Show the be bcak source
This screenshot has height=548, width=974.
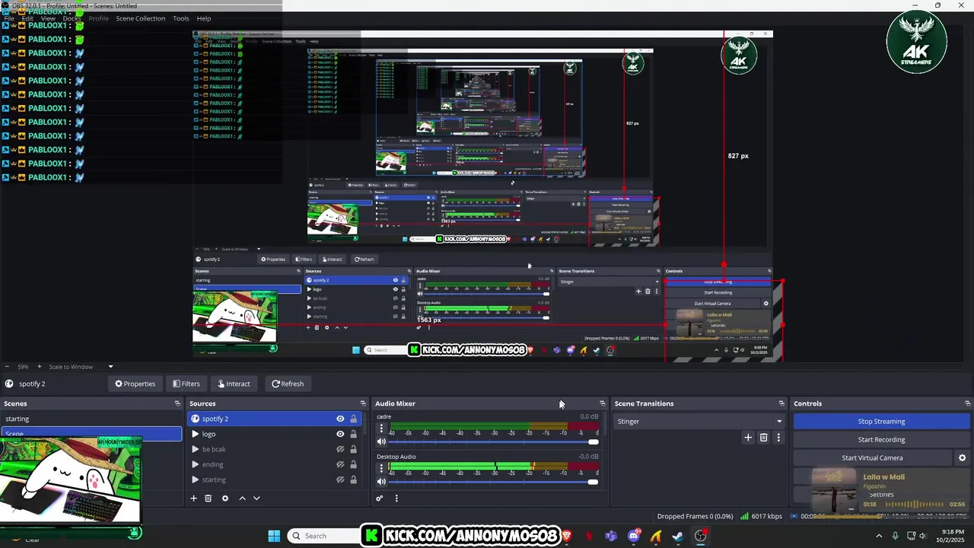pos(340,449)
